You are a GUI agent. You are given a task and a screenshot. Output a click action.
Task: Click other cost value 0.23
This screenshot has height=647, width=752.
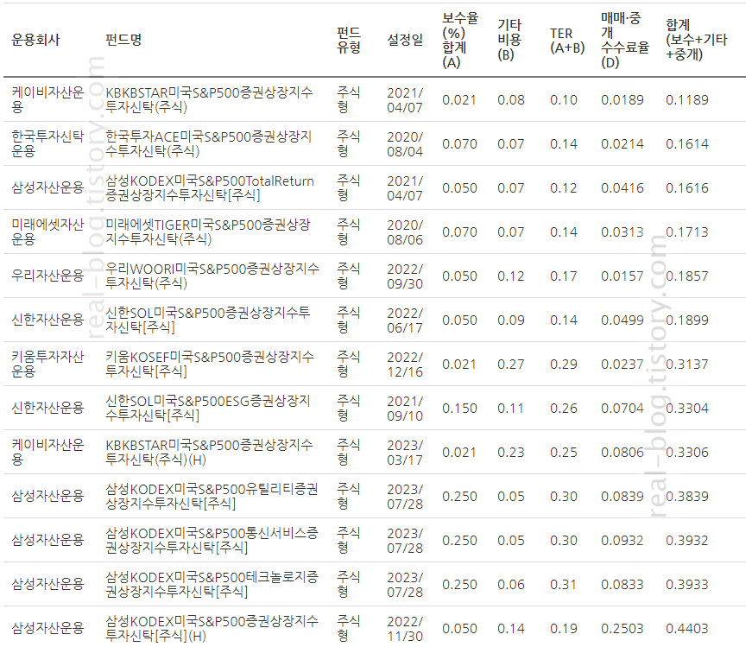[x=511, y=453]
